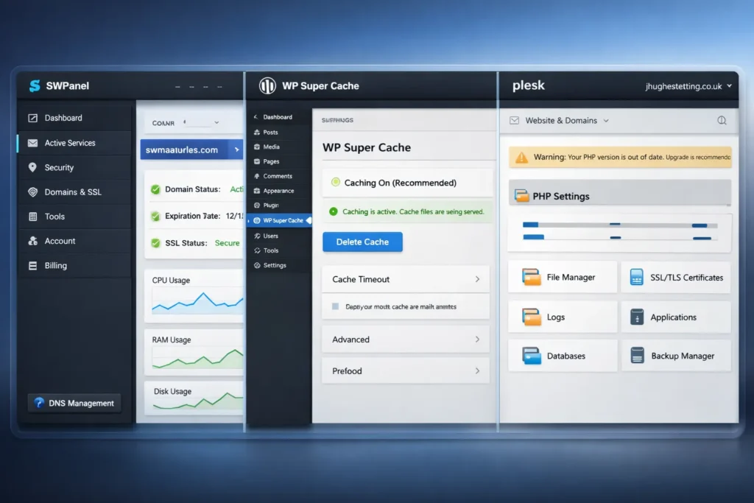Click the Logs folder icon in Plesk
The height and width of the screenshot is (503, 754).
(532, 317)
